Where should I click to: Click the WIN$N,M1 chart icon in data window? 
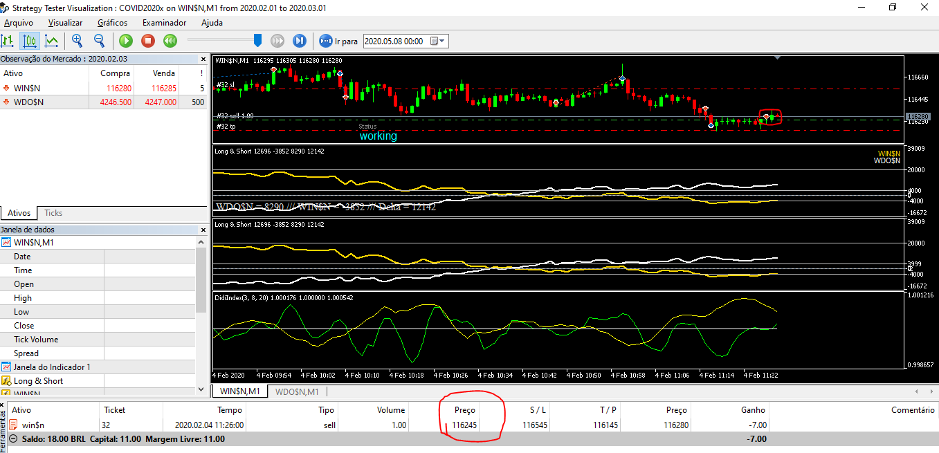[x=7, y=243]
